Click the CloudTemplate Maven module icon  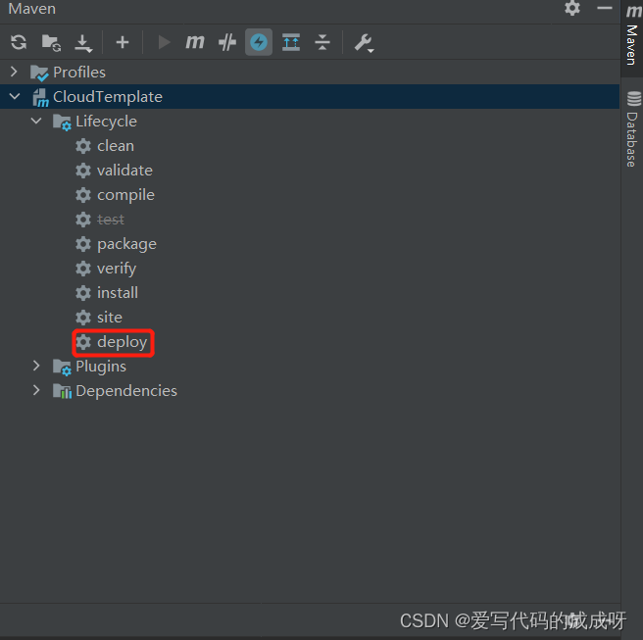pos(40,98)
